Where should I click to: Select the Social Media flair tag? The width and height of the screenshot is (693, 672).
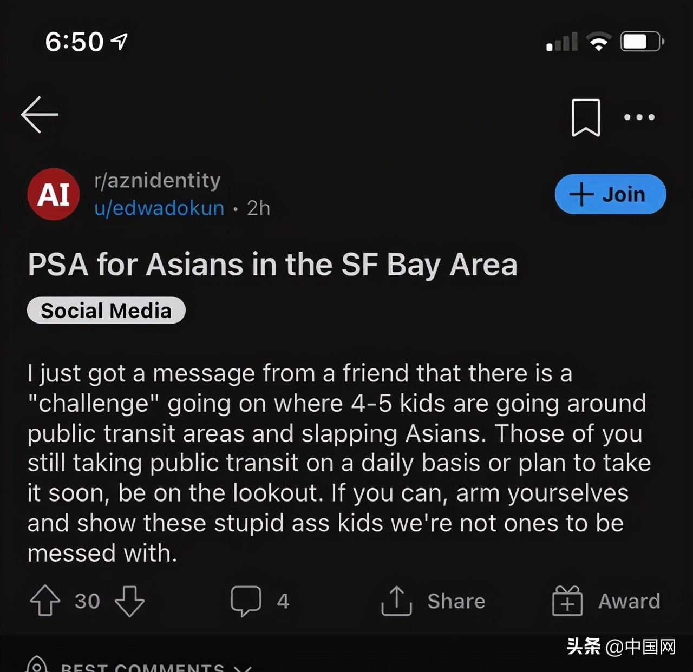pos(106,311)
